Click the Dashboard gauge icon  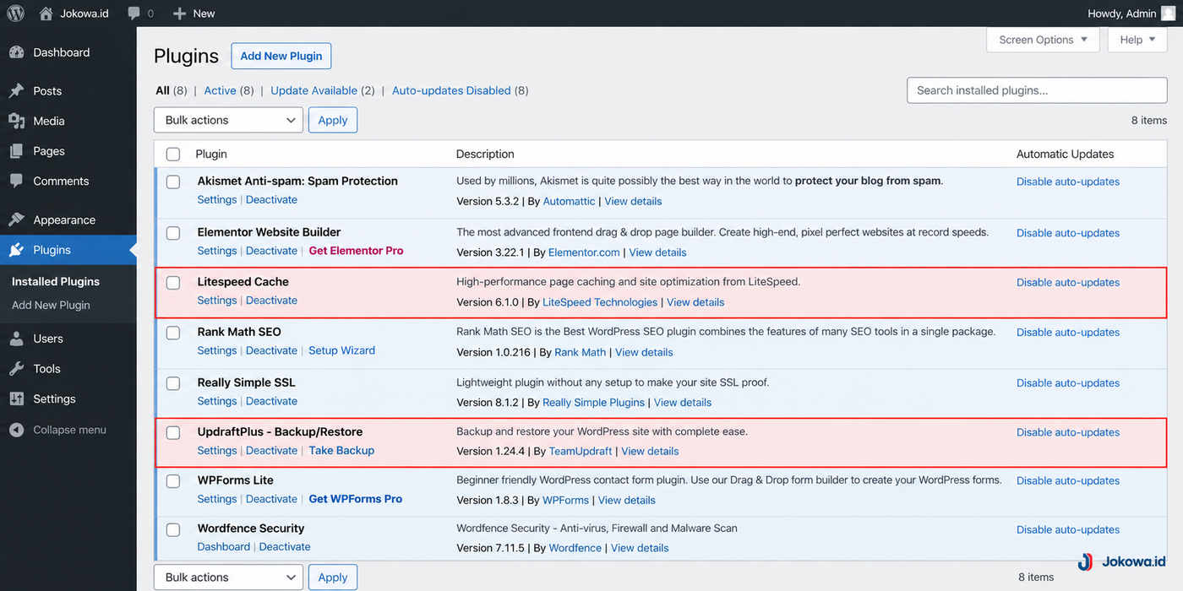point(16,52)
